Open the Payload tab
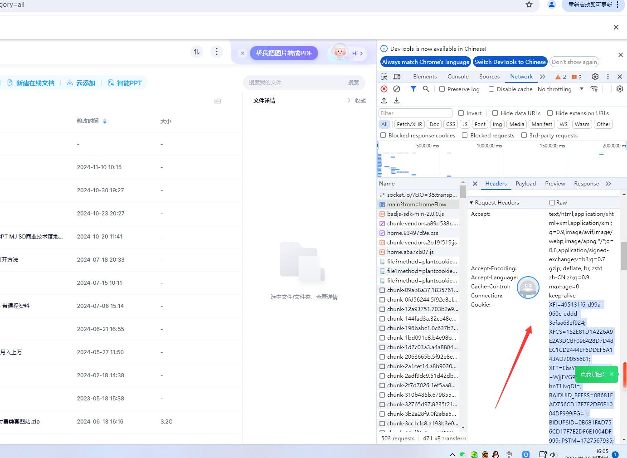Image resolution: width=627 pixels, height=458 pixels. tap(525, 184)
